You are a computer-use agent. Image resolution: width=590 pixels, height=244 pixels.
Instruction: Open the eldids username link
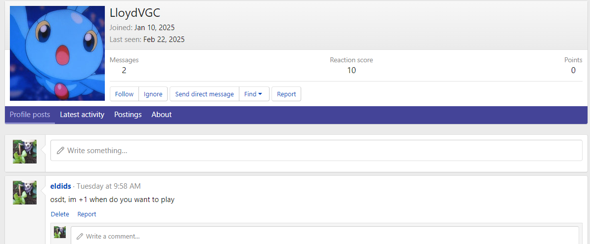tap(61, 186)
